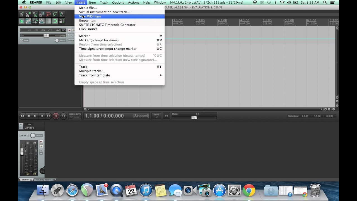Click the New Project toolbar icon
357x201 pixels.
[x=21, y=15]
